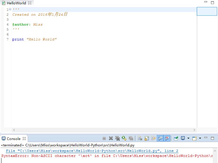Toggle Show Console When Standard Error Changes

(x=167, y=138)
